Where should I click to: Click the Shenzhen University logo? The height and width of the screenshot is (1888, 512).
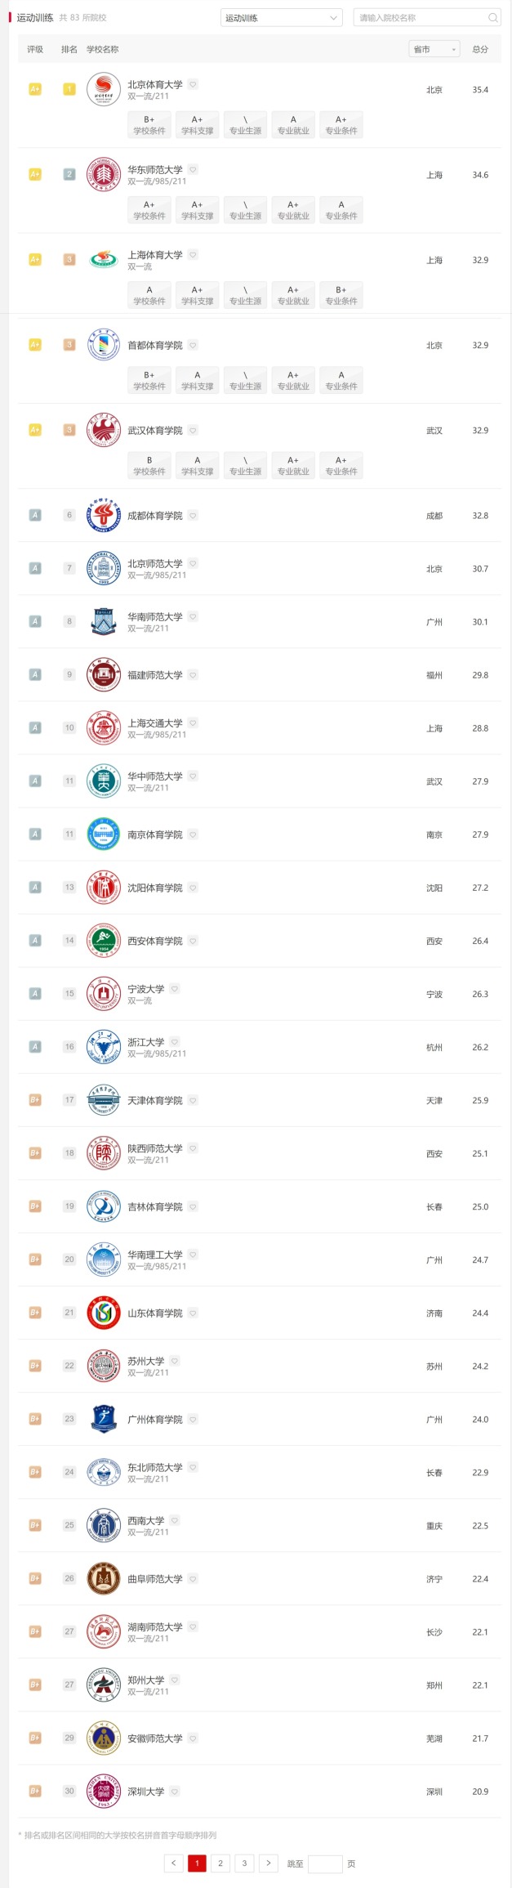coord(104,1791)
